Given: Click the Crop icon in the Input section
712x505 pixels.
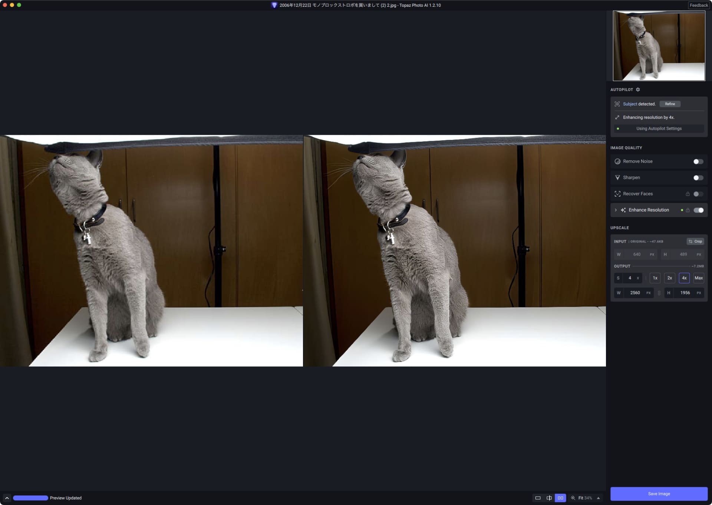Looking at the screenshot, I should 690,241.
